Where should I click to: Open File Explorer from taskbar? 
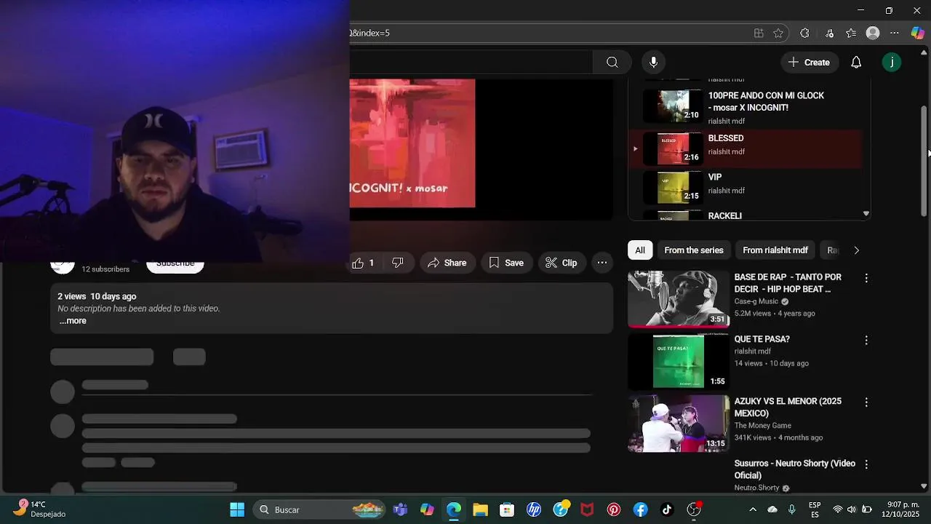coord(480,509)
